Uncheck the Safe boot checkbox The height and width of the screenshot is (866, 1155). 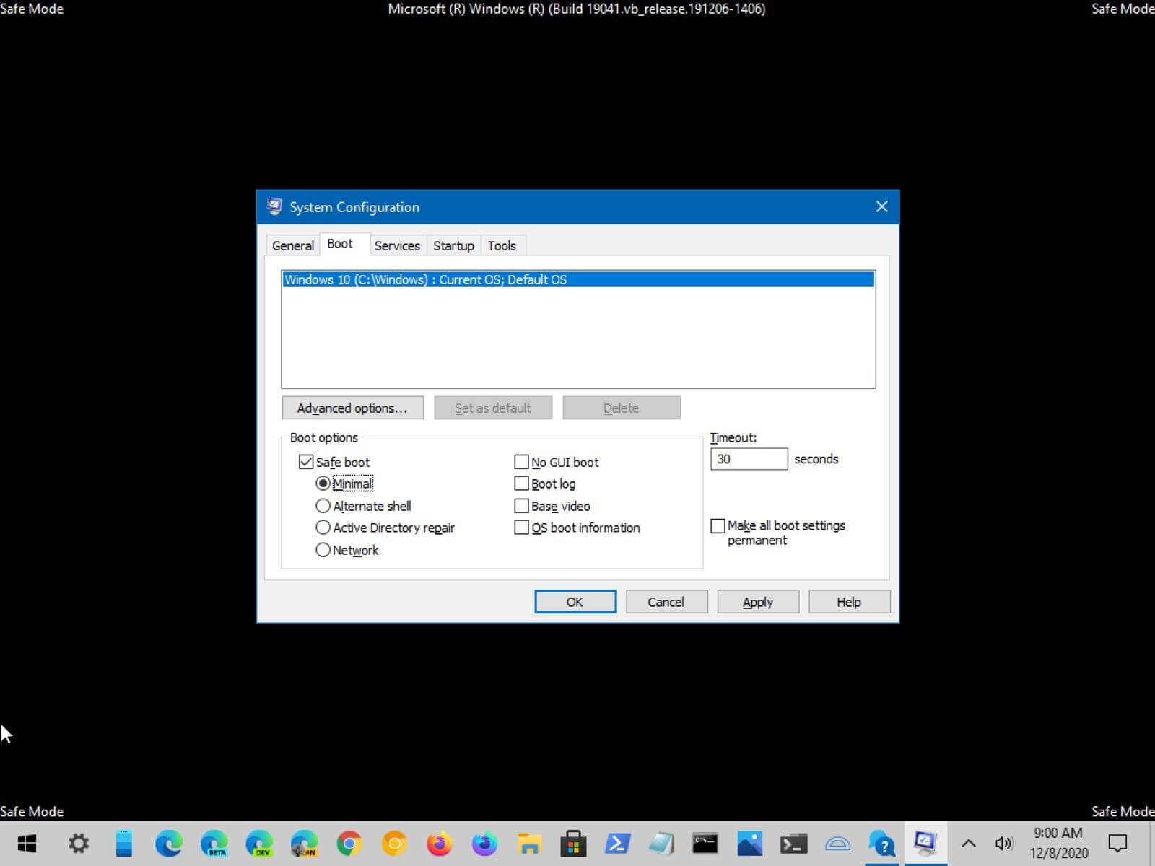tap(306, 462)
